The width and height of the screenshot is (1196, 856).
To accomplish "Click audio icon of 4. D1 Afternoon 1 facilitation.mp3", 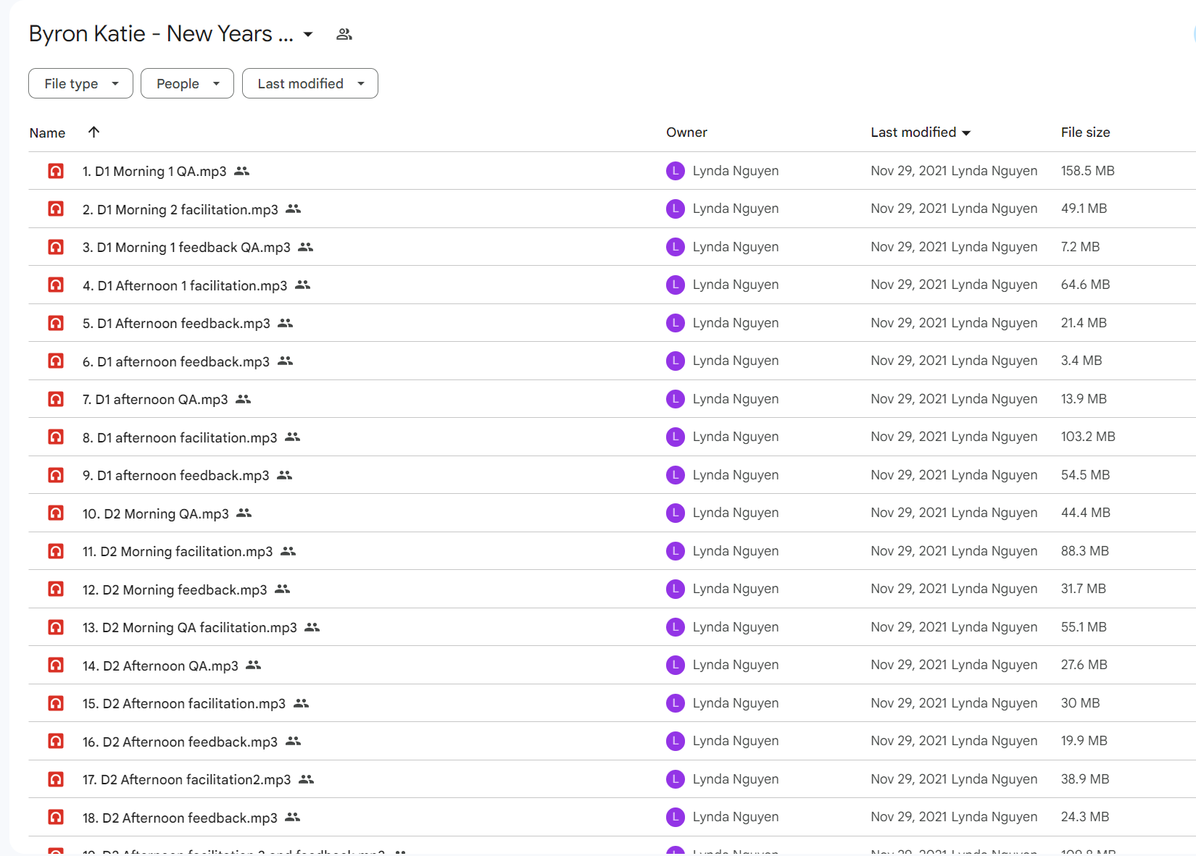I will pos(56,285).
